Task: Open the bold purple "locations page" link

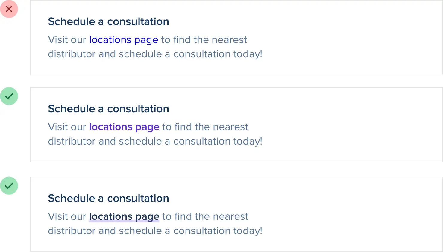Action: click(124, 127)
